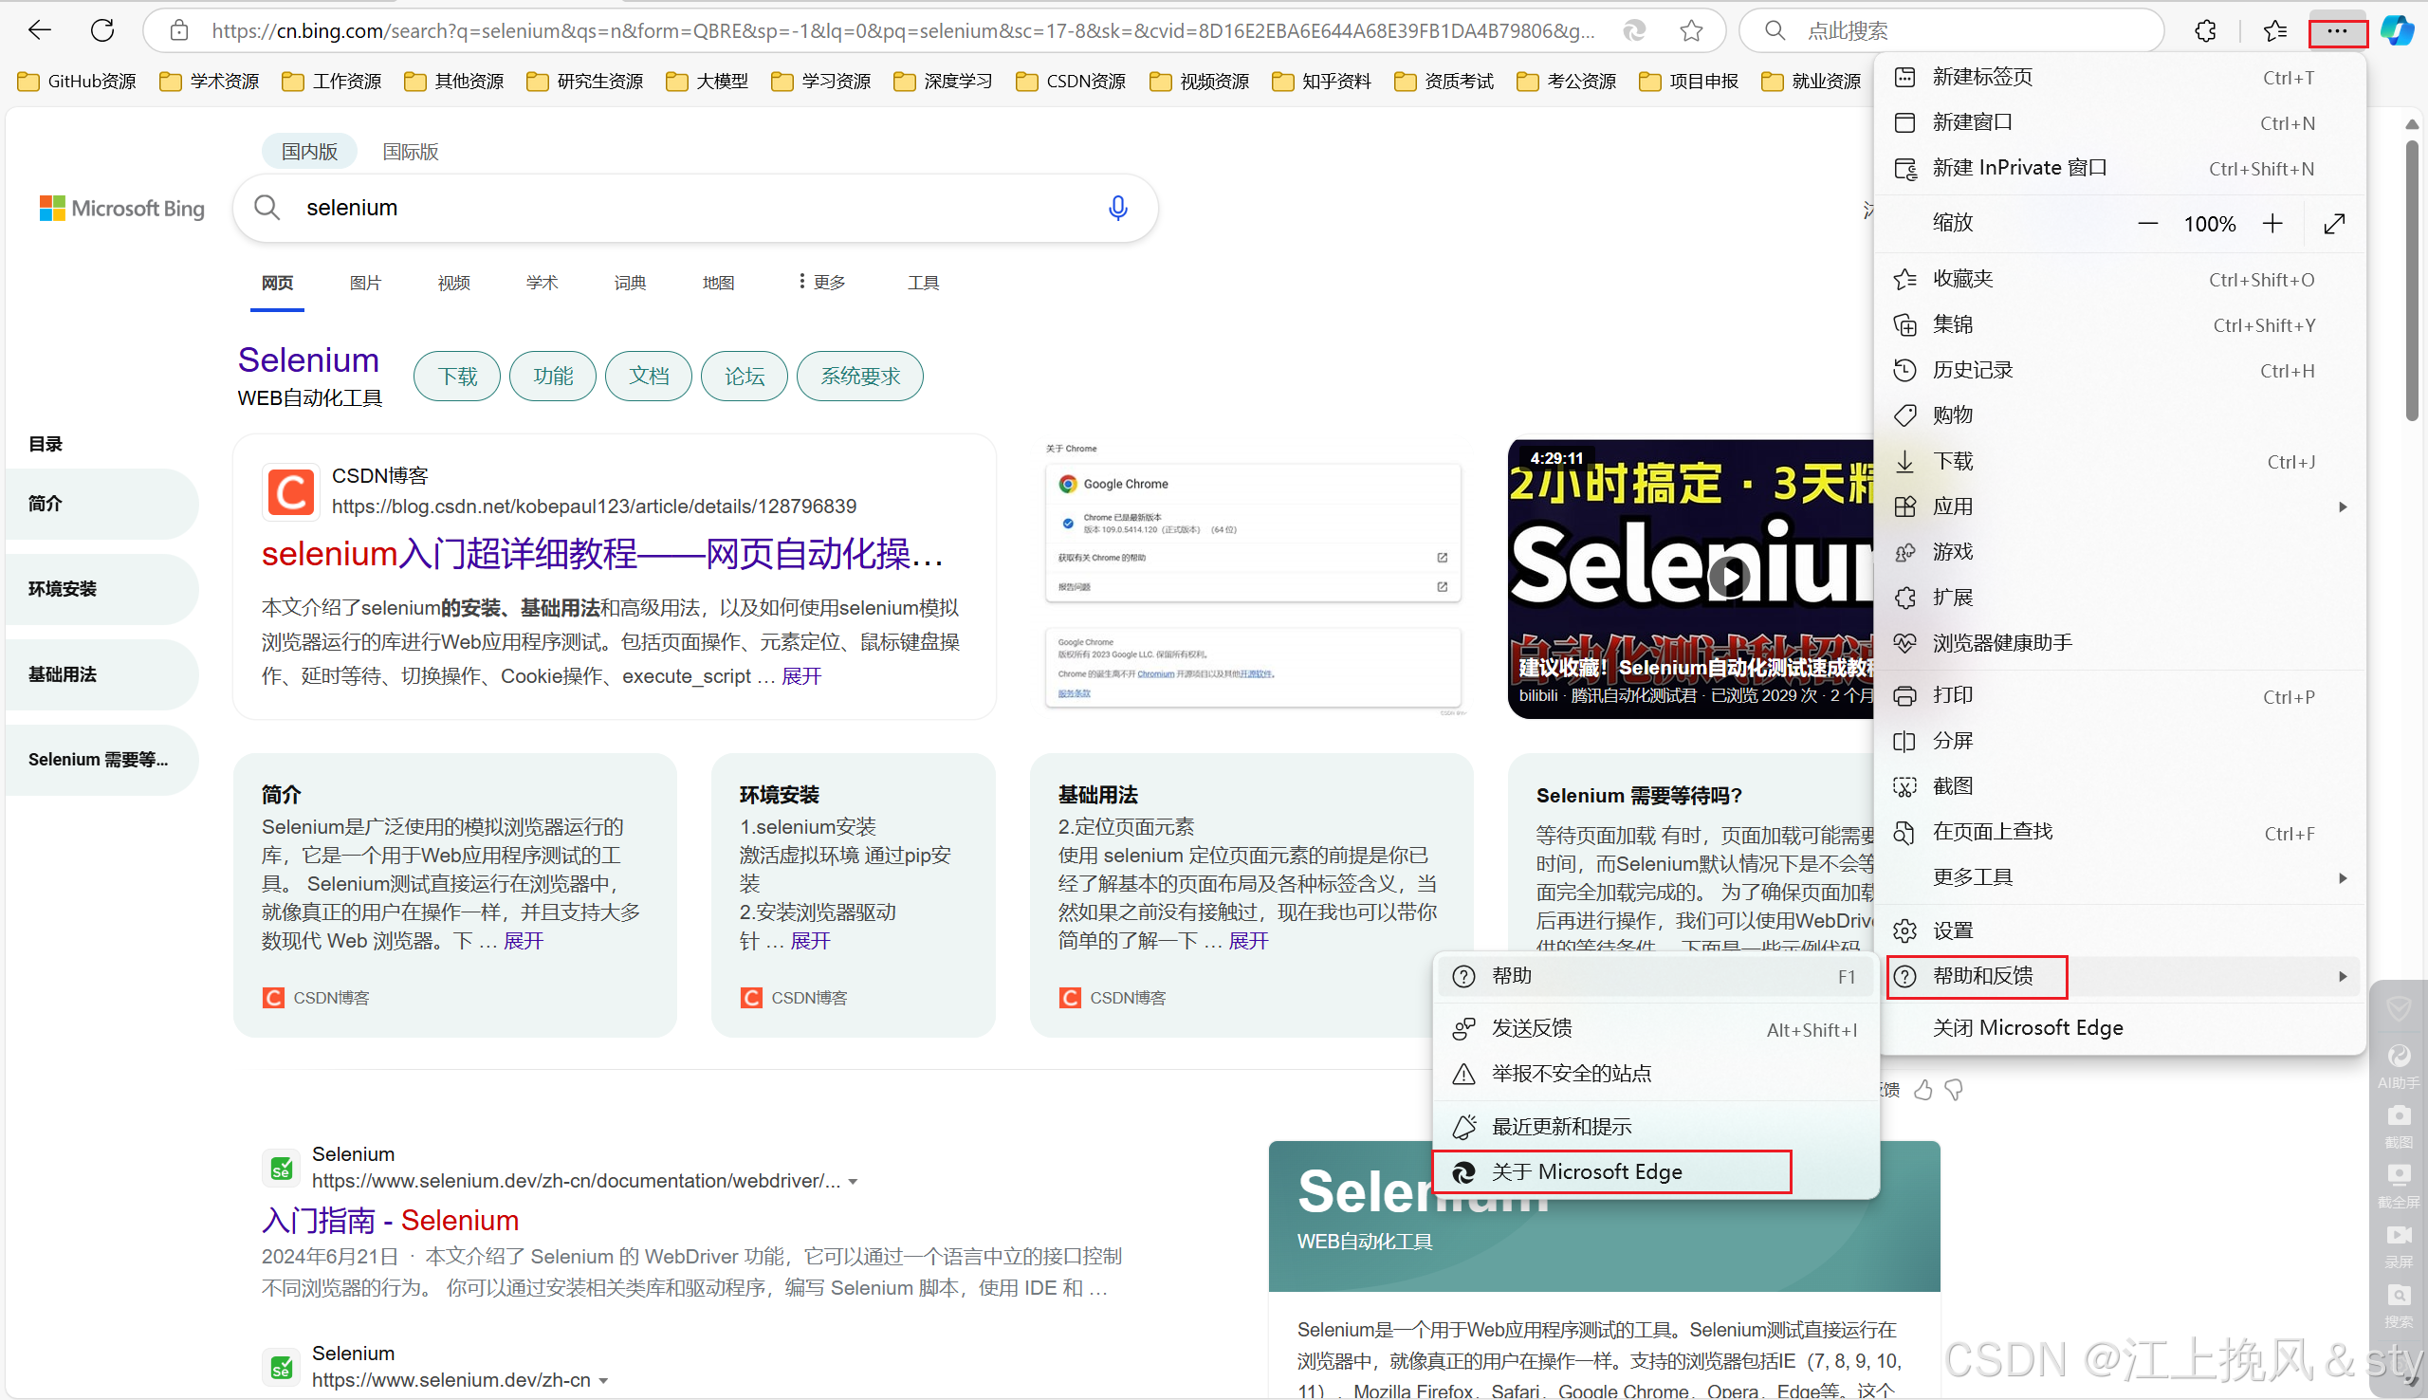The width and height of the screenshot is (2428, 1400).
Task: Expand 更多工具 submenu
Action: tap(2120, 878)
